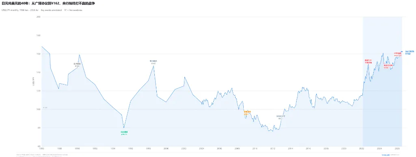Click the USD/JPY vertical axis title
This screenshot has width=416, height=157.
tap(33, 82)
